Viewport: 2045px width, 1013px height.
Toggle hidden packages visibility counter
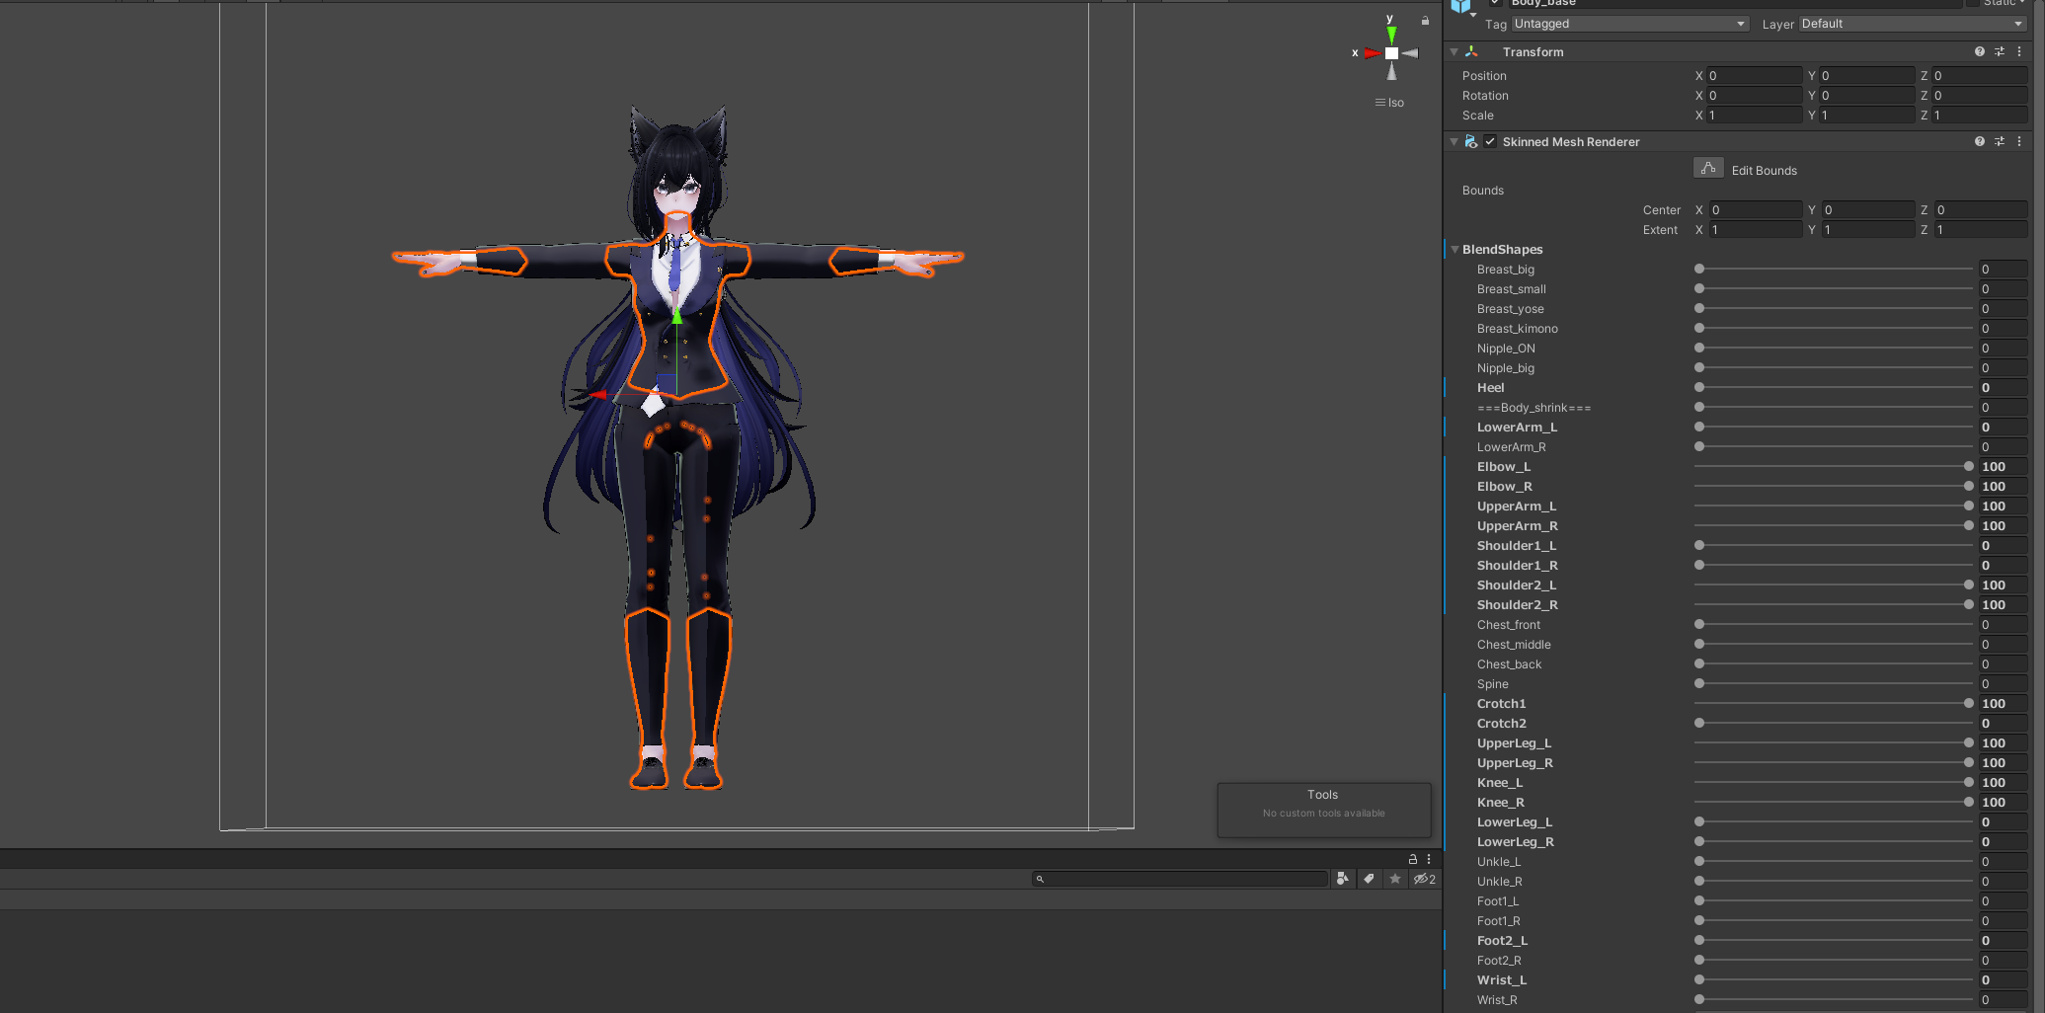[x=1425, y=878]
